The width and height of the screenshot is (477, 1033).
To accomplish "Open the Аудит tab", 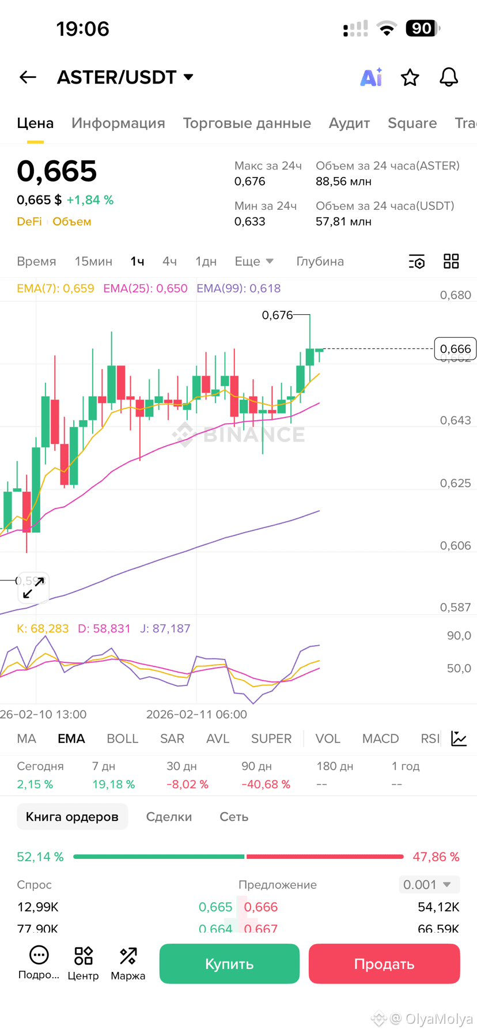I will point(349,123).
